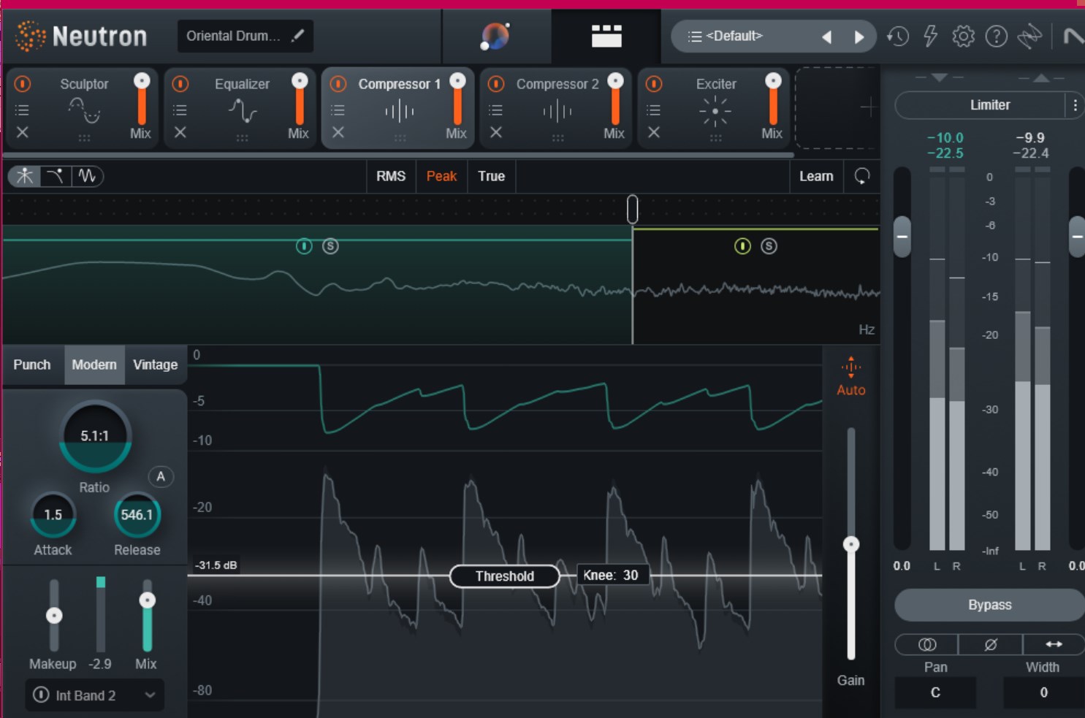Open the undo history clock icon
Viewport: 1085px width, 718px height.
[x=898, y=36]
